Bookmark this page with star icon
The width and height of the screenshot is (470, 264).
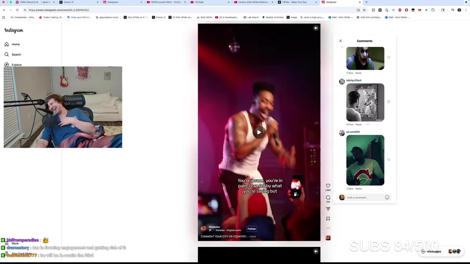point(364,10)
